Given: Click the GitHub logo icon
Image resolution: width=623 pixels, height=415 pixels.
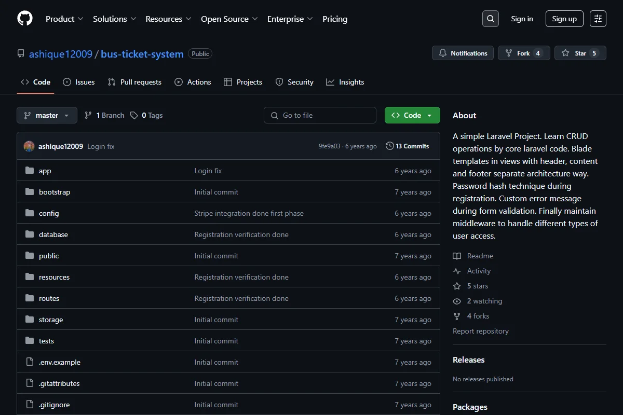Looking at the screenshot, I should [x=25, y=19].
